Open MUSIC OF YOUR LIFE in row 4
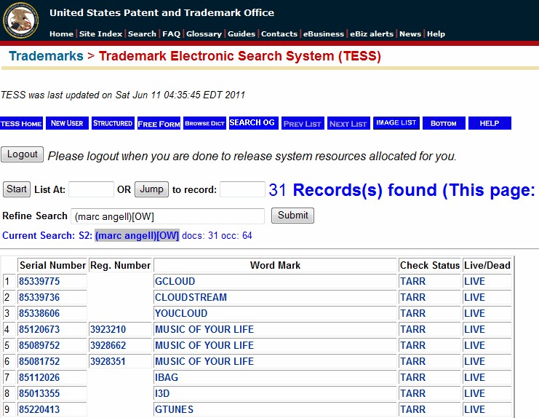 coord(204,329)
